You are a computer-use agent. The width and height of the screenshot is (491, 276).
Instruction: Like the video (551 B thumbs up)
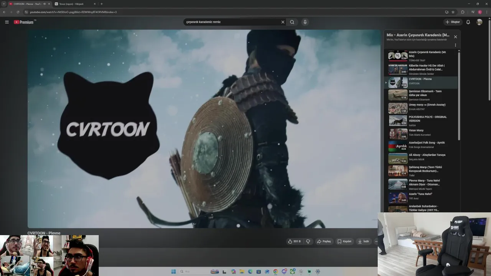coord(294,242)
